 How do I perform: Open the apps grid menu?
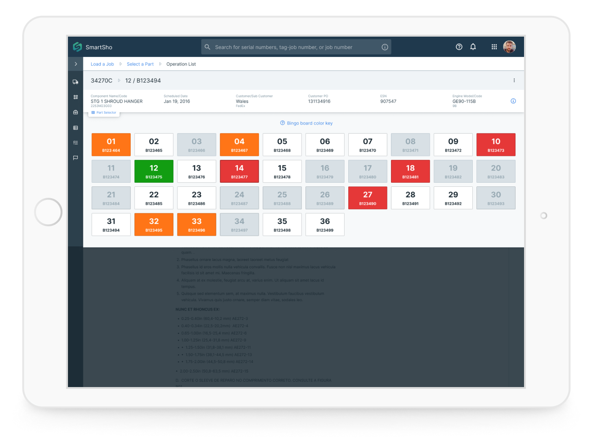click(x=494, y=47)
